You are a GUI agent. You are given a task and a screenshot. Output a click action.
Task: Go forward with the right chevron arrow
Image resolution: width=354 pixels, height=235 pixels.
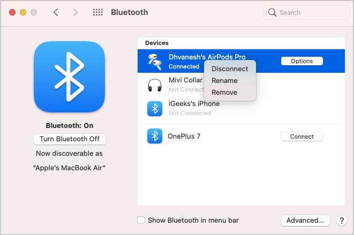(75, 12)
